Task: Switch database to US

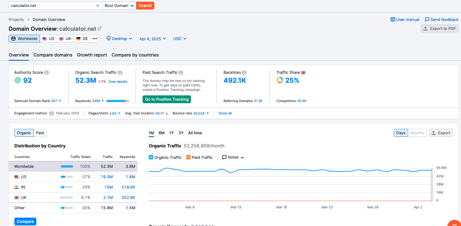Action: [48, 39]
